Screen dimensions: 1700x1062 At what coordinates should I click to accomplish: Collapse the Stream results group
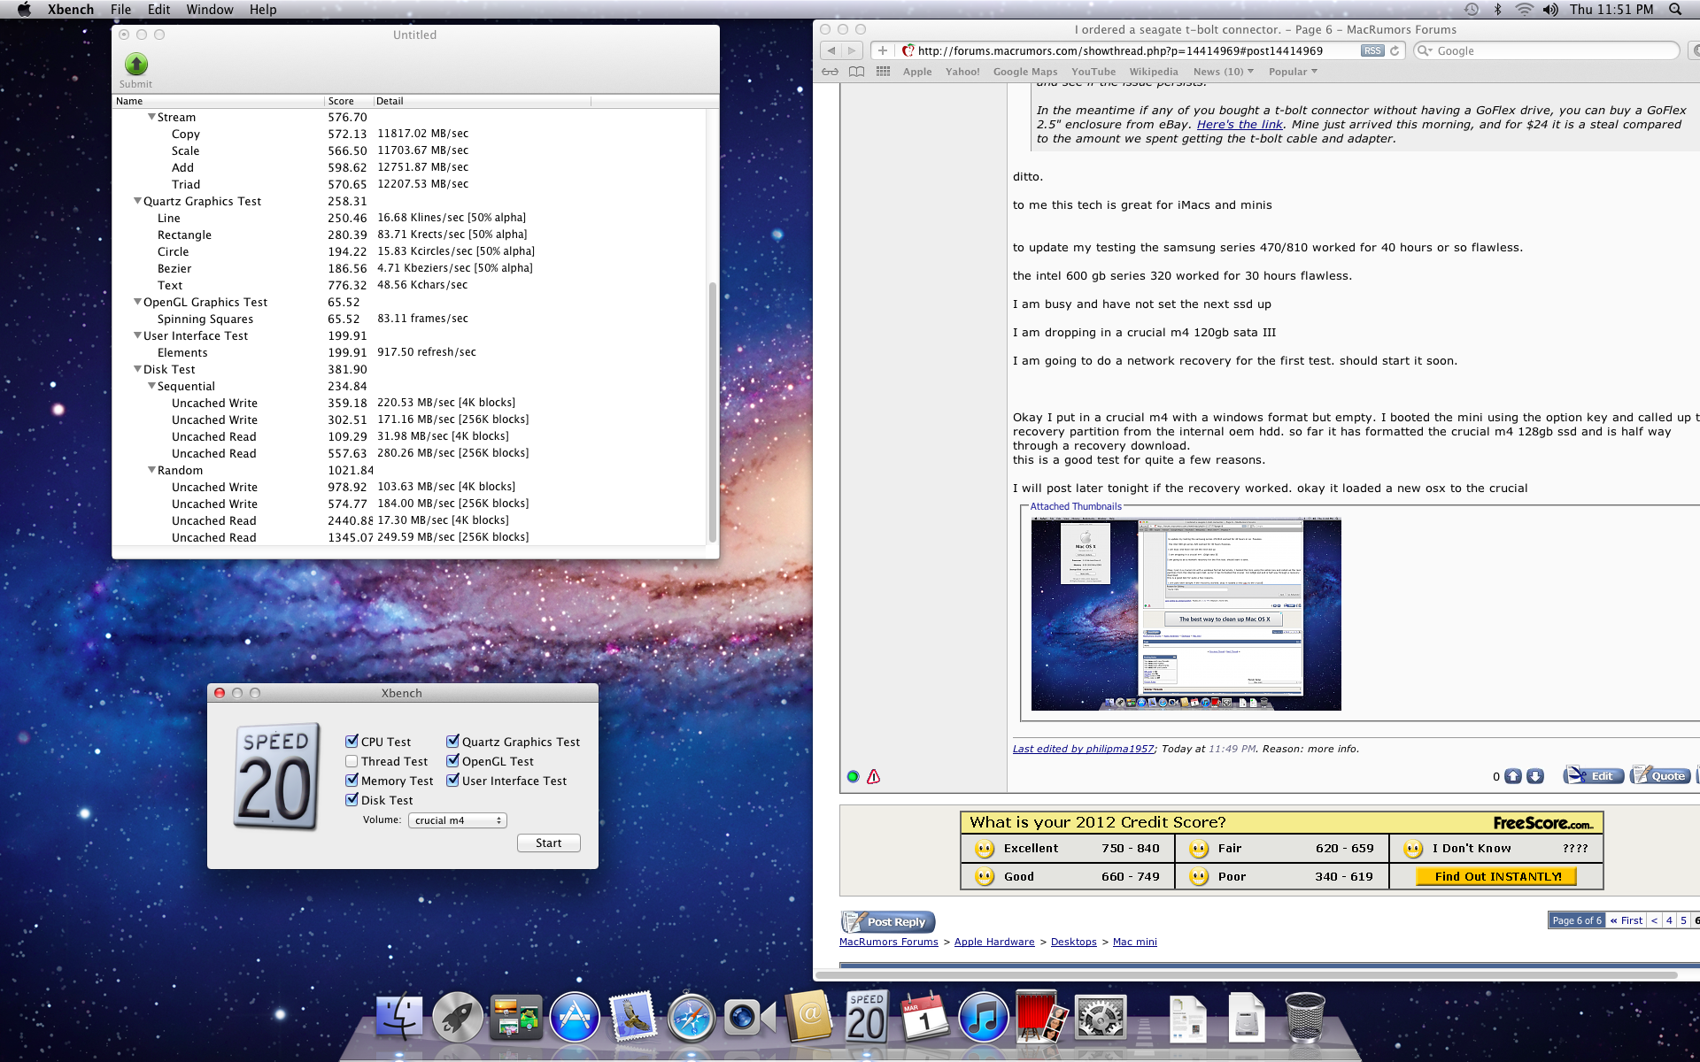pyautogui.click(x=151, y=117)
